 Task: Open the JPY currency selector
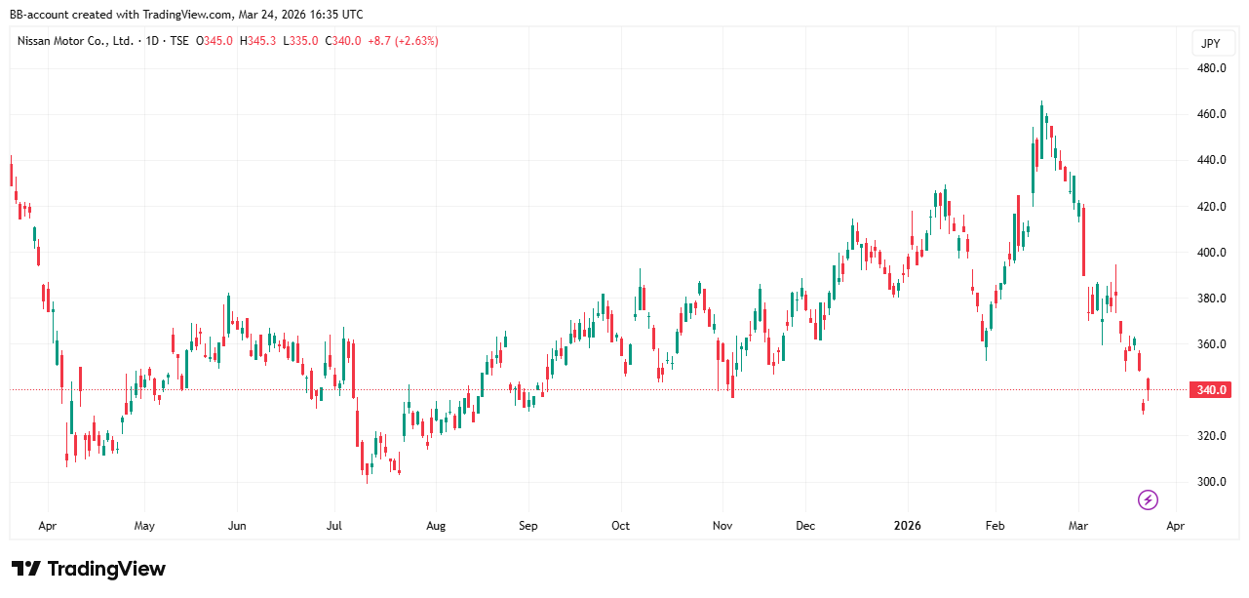[1210, 44]
